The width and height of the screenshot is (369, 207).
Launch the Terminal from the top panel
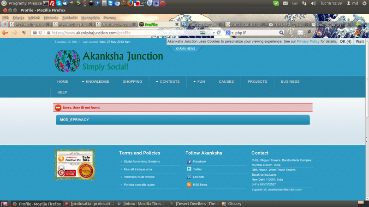coord(46,3)
